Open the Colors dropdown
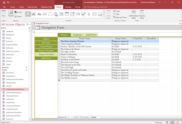Image resolution: width=182 pixels, height=124 pixels. click(19, 12)
